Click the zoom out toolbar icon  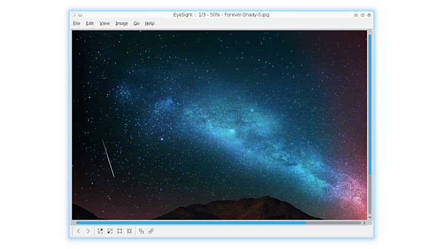click(110, 231)
